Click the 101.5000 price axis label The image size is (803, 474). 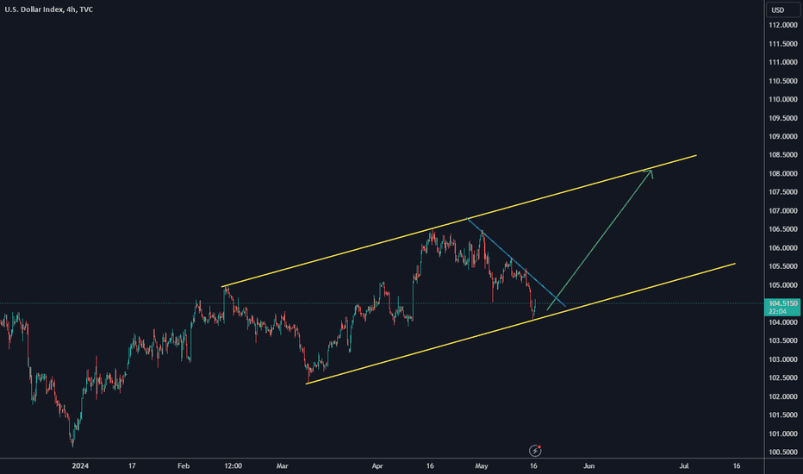click(783, 415)
